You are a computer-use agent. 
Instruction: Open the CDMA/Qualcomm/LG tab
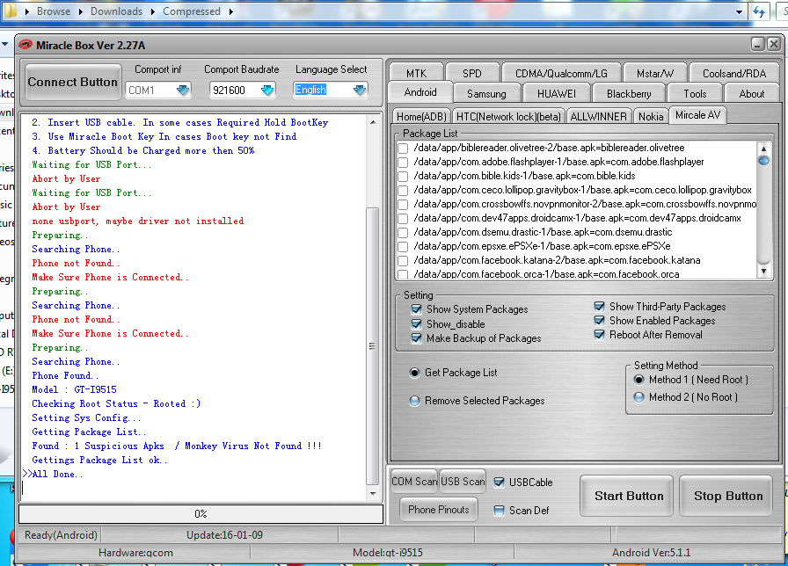click(561, 73)
